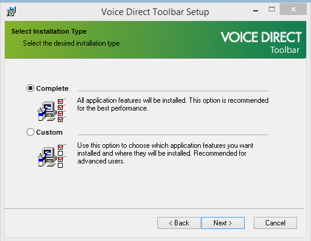Close the setup window with X
This screenshot has height=241, width=311.
(293, 9)
